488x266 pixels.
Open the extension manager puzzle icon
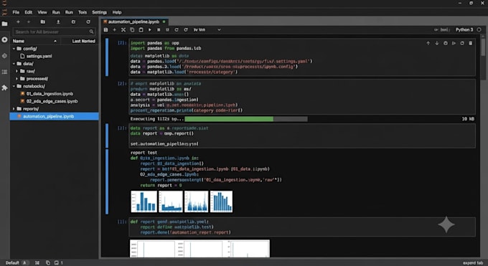(x=4, y=88)
